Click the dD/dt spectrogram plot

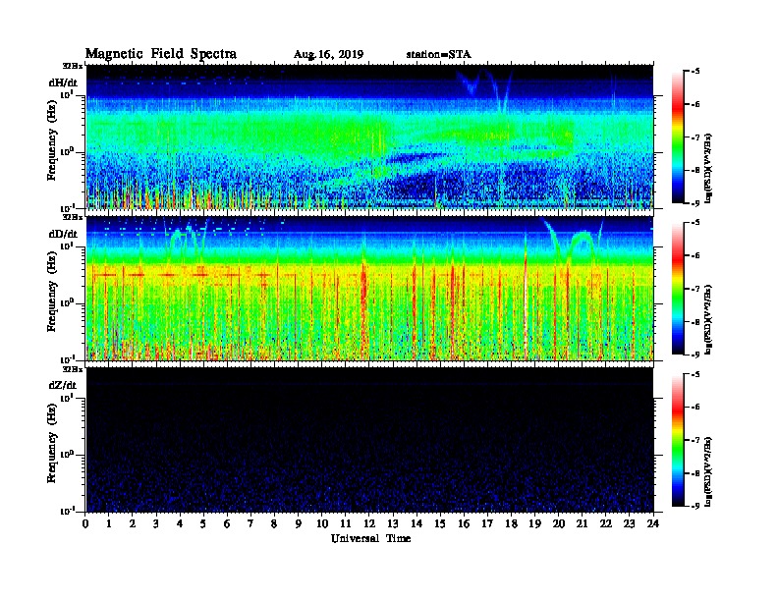pyautogui.click(x=369, y=288)
